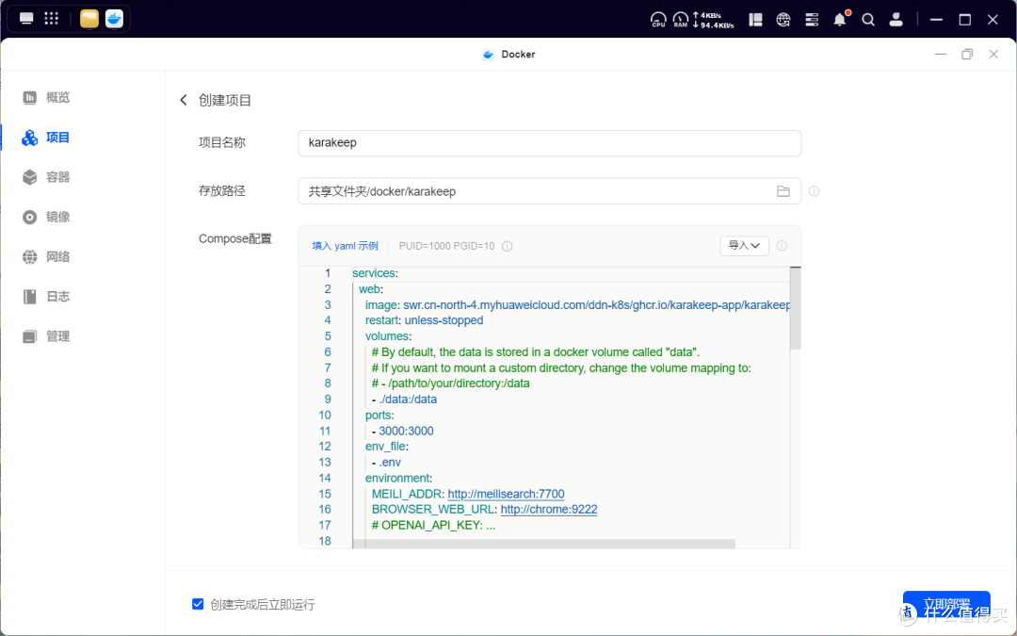This screenshot has width=1017, height=636.
Task: Toggle 创建完成后立即运行 checkbox
Action: click(x=198, y=604)
